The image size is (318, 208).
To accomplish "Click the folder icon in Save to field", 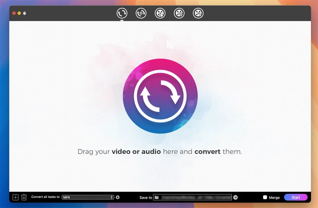I will coord(157,197).
